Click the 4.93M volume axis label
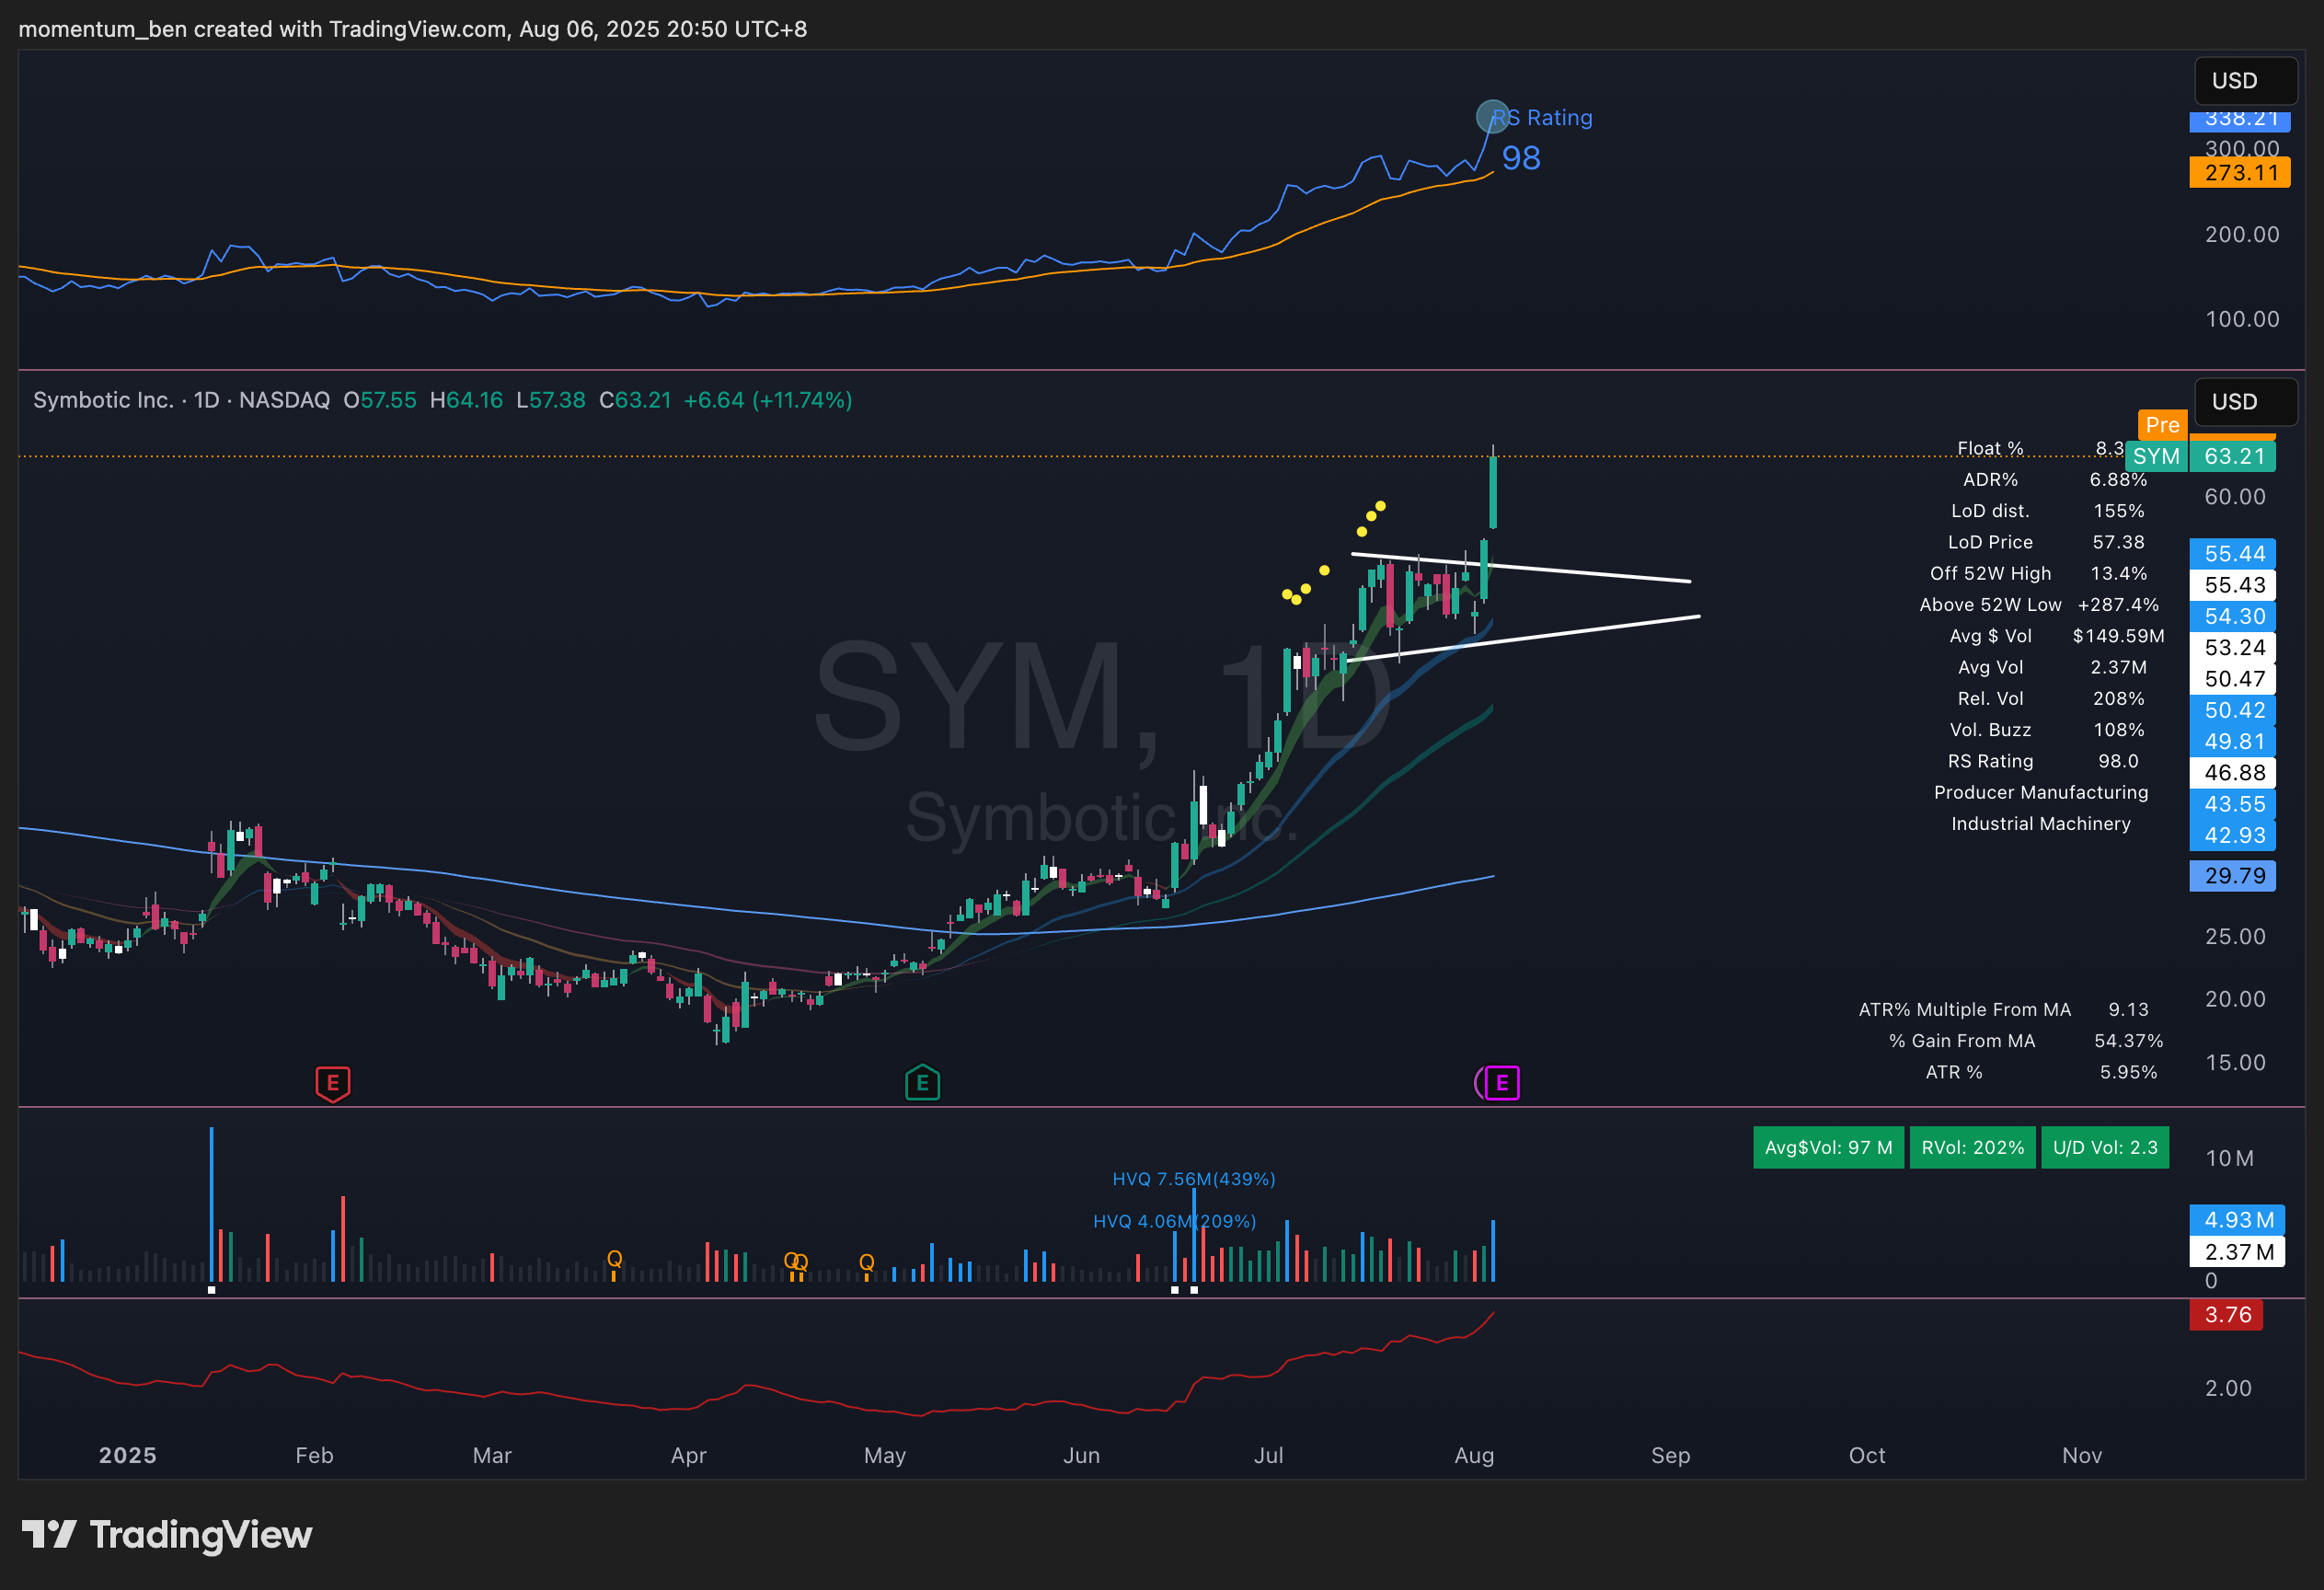Screen dimensions: 2324x1590 pos(2237,1220)
